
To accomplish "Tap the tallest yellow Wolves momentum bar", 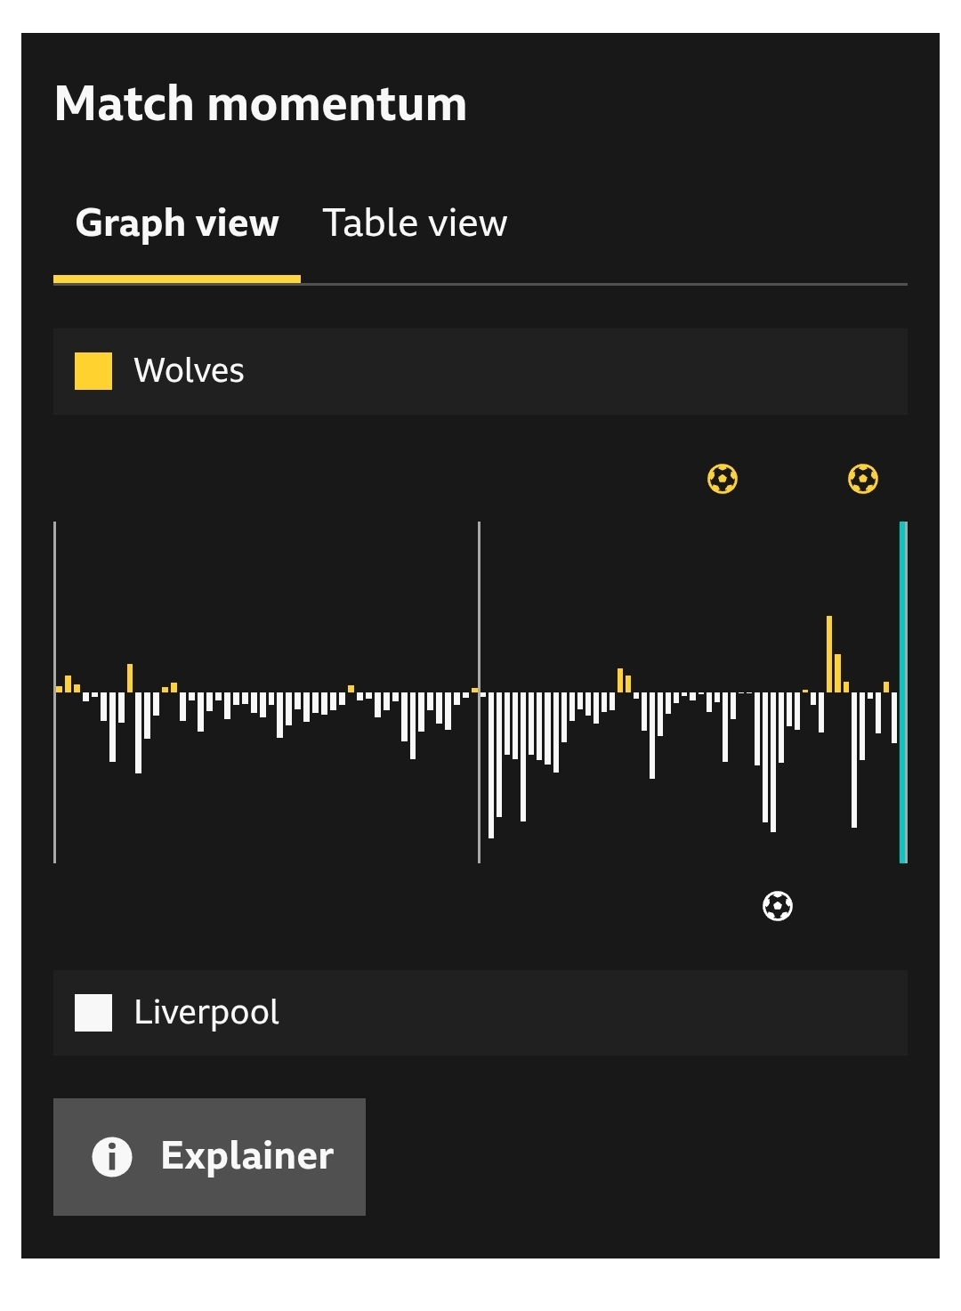I will coord(829,654).
